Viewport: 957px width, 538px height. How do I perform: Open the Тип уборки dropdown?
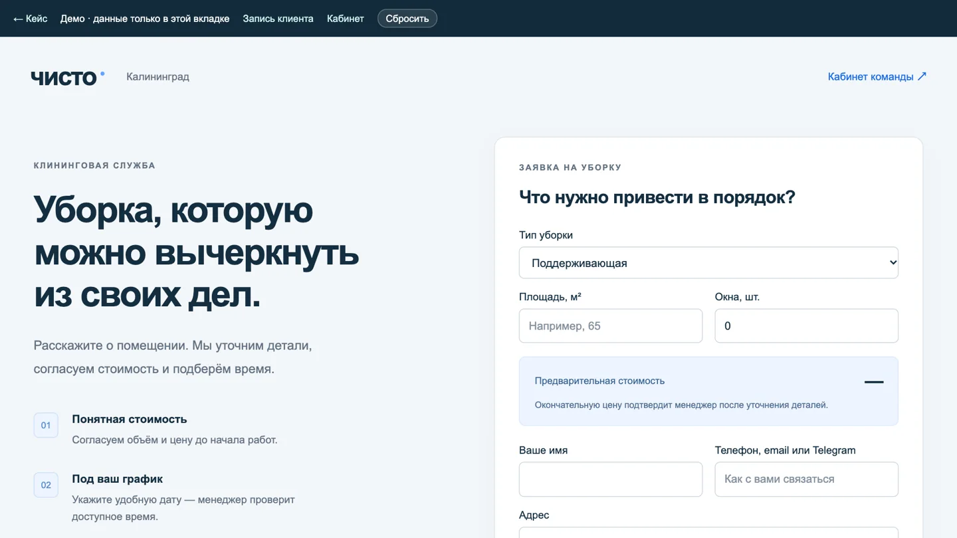tap(708, 263)
